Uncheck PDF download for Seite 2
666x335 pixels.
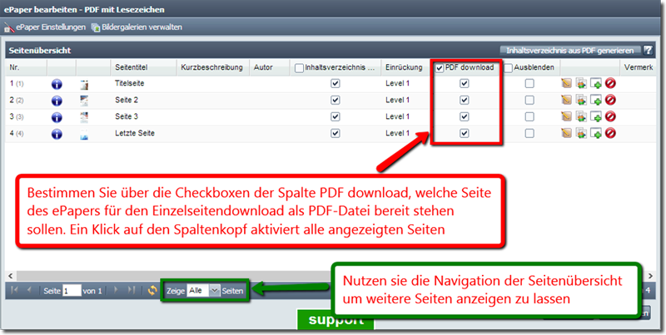[465, 101]
